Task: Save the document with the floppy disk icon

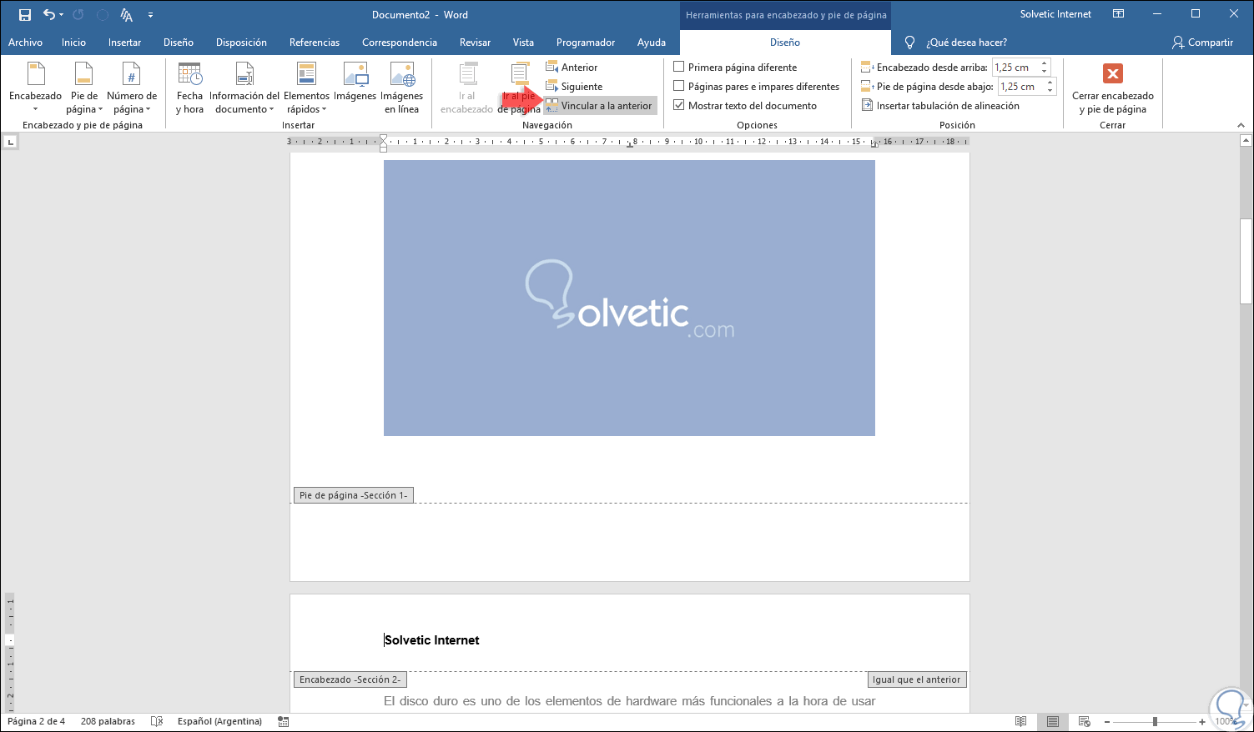Action: [25, 15]
